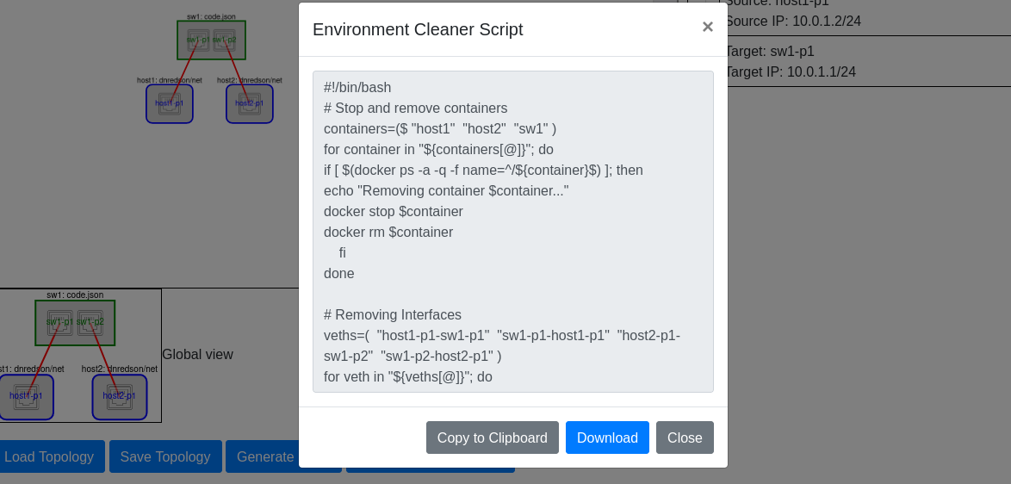Download the environment cleaner script
This screenshot has width=1011, height=484.
point(607,437)
